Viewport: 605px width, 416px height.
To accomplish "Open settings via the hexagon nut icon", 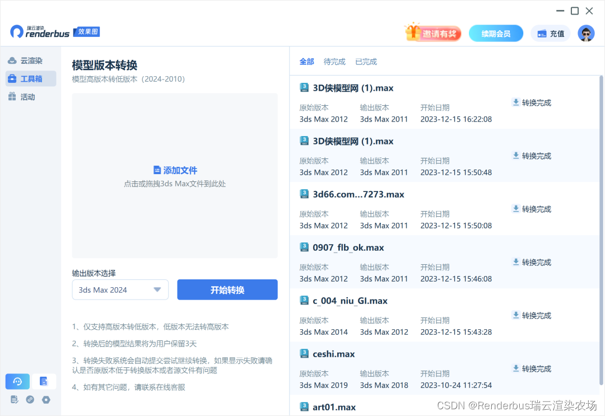I will click(x=46, y=399).
